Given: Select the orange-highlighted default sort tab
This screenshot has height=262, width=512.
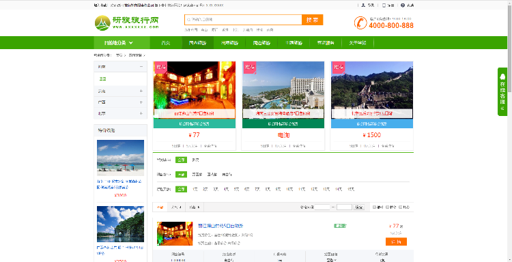Looking at the screenshot, I should [160, 207].
